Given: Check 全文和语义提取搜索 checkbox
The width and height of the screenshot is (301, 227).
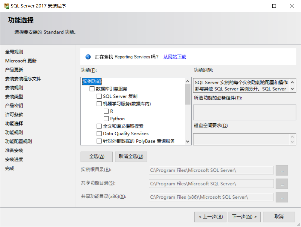Looking at the screenshot, I should coord(99,126).
